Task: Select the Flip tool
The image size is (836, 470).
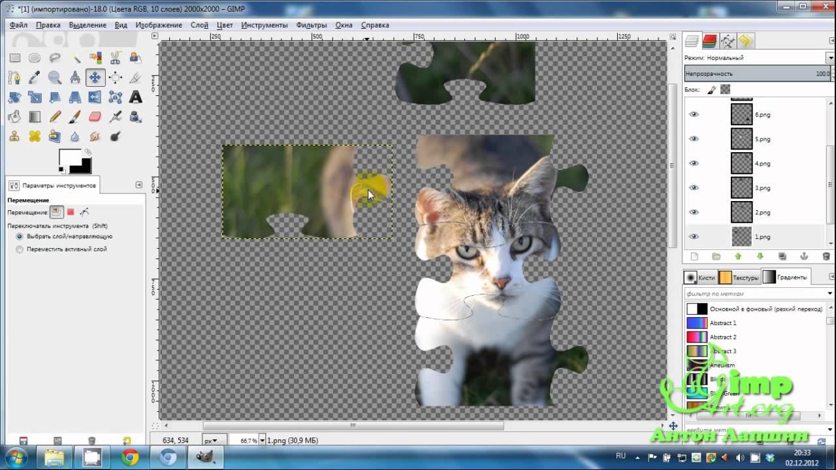Action: pos(95,97)
